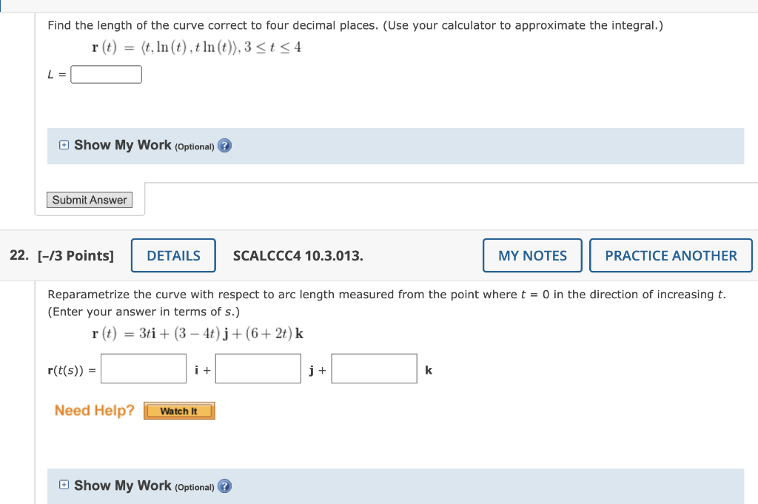Click the Show My Work text in first section

[x=124, y=145]
